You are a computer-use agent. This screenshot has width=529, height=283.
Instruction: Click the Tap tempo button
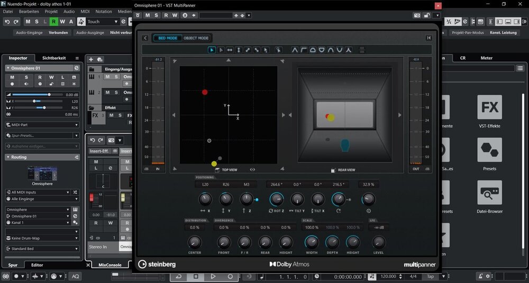430,276
